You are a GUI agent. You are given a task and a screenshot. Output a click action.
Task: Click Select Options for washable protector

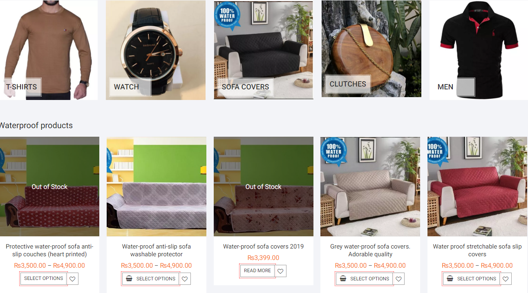click(x=151, y=279)
